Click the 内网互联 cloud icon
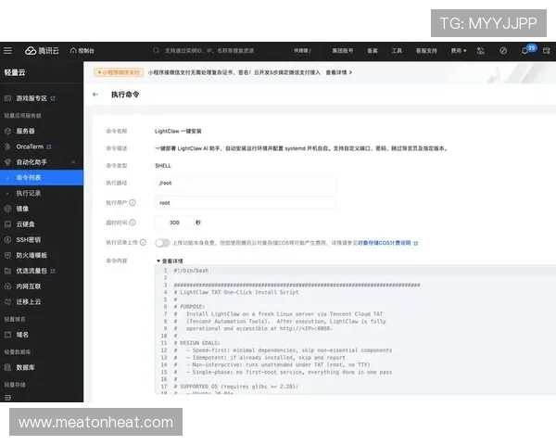 [7, 286]
